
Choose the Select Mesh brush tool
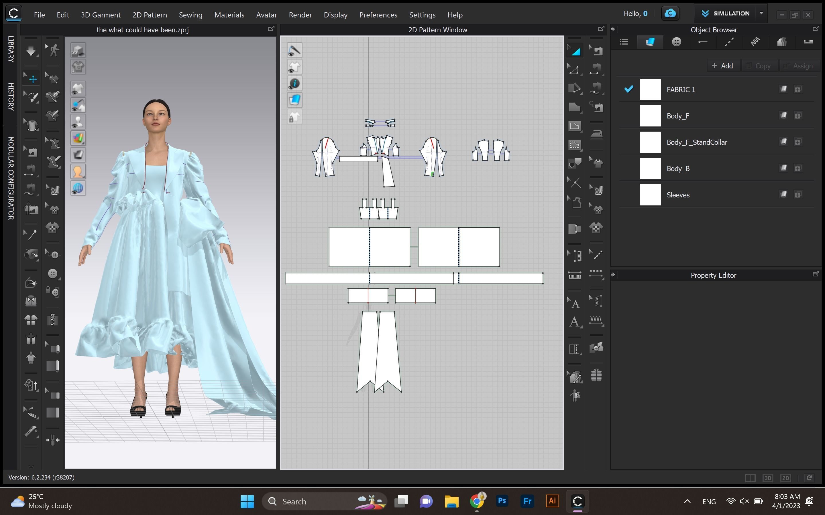[31, 97]
